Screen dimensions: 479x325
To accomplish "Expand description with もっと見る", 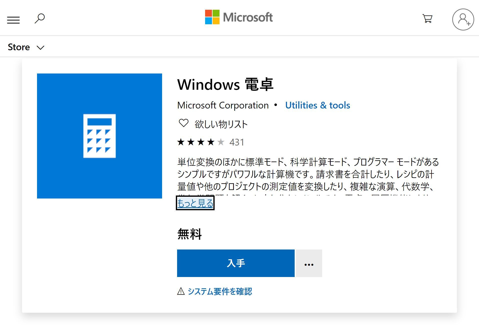I will click(195, 203).
